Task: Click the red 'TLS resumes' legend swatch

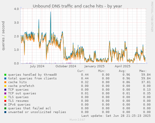Action: [x=5, y=101]
